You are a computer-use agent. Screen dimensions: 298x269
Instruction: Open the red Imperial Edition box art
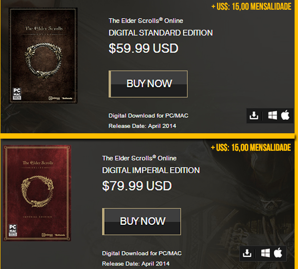(37, 193)
